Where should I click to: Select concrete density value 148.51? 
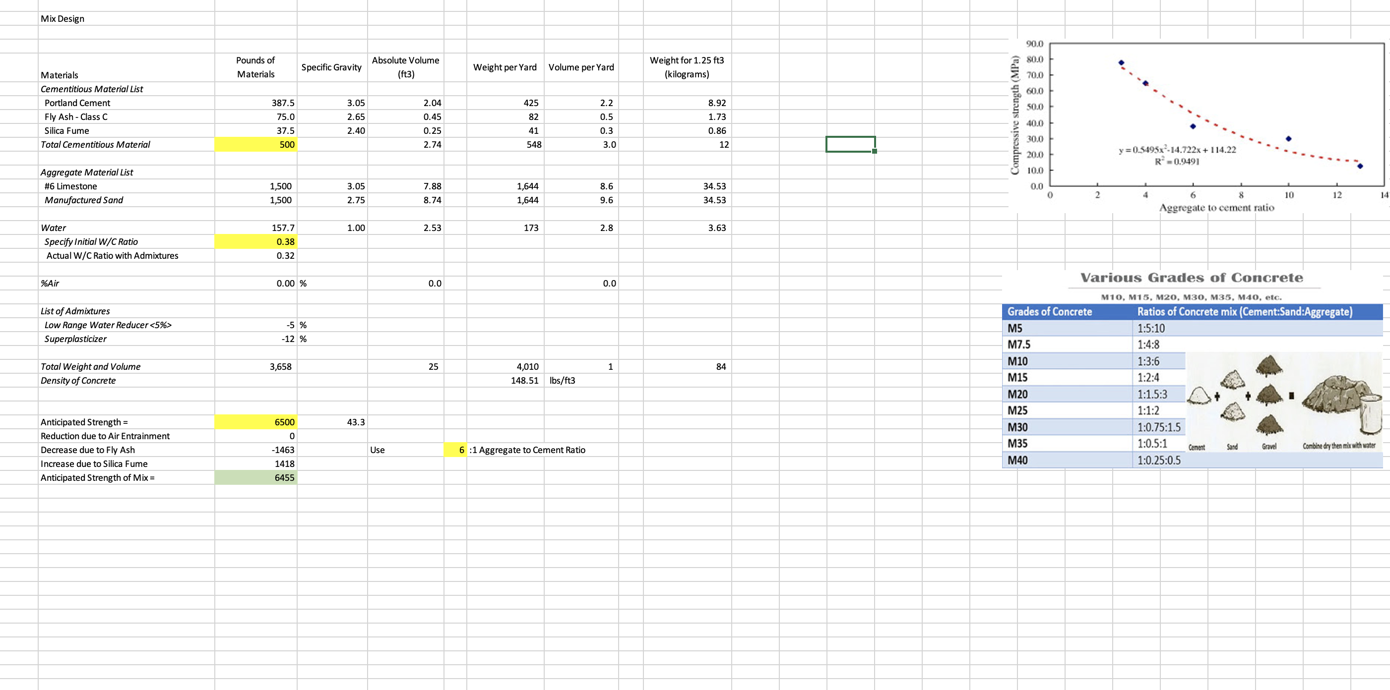(505, 380)
